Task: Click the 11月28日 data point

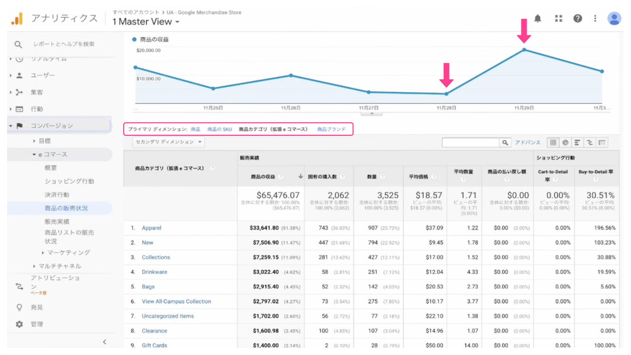Action: pos(446,94)
